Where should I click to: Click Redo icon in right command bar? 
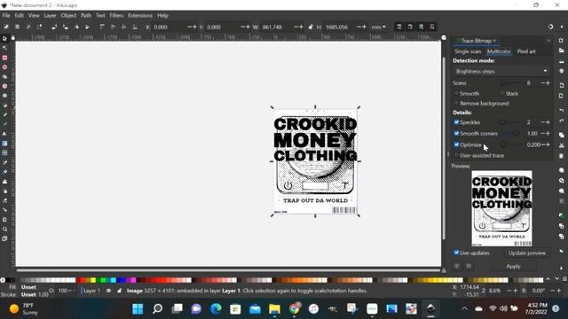tap(561, 121)
